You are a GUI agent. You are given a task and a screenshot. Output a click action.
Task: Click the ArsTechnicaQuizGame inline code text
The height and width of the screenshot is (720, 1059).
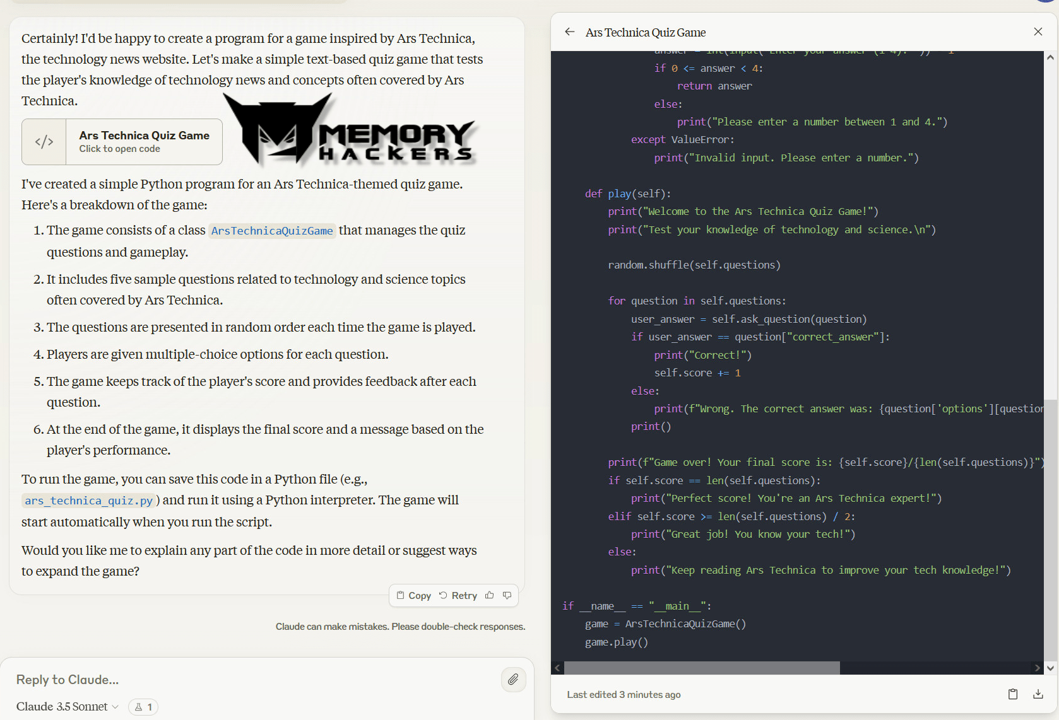[272, 231]
